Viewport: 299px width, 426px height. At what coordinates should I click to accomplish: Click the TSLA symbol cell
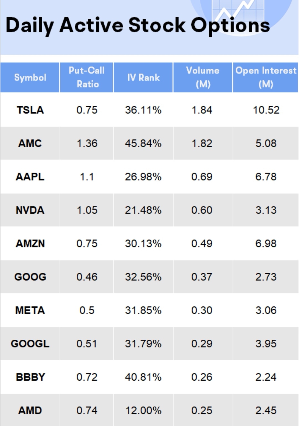[x=30, y=110]
